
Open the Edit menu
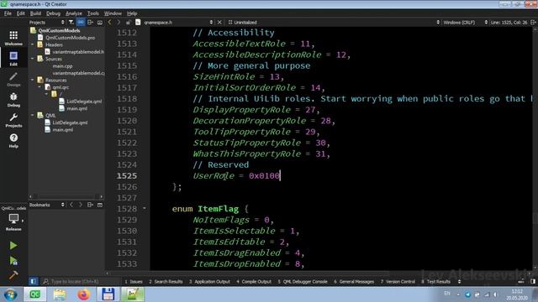(20, 13)
